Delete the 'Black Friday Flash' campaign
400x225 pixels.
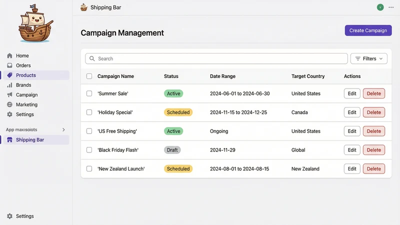pos(373,150)
